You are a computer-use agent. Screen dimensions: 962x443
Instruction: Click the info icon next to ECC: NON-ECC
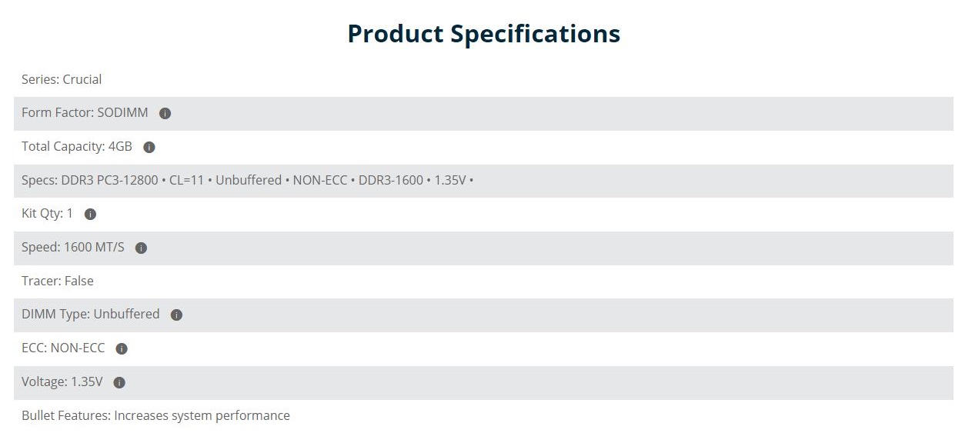[x=122, y=348]
